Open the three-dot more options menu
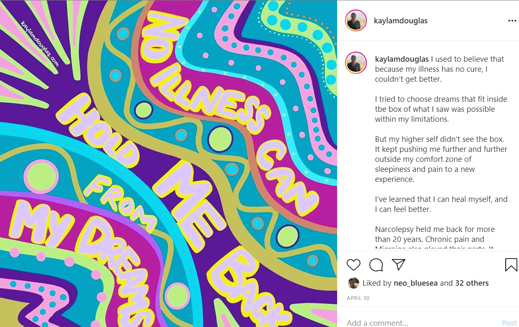 pyautogui.click(x=512, y=21)
